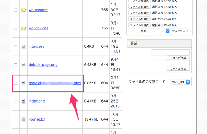Screen dimensions: 207x134
Task: Focus the folder name input field
Action: coord(170,52)
